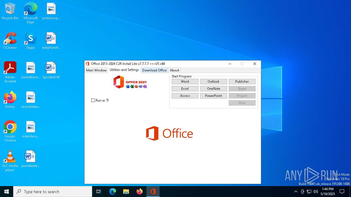This screenshot has height=197, width=351.
Task: Open the network tray icon
Action: [x=309, y=192]
